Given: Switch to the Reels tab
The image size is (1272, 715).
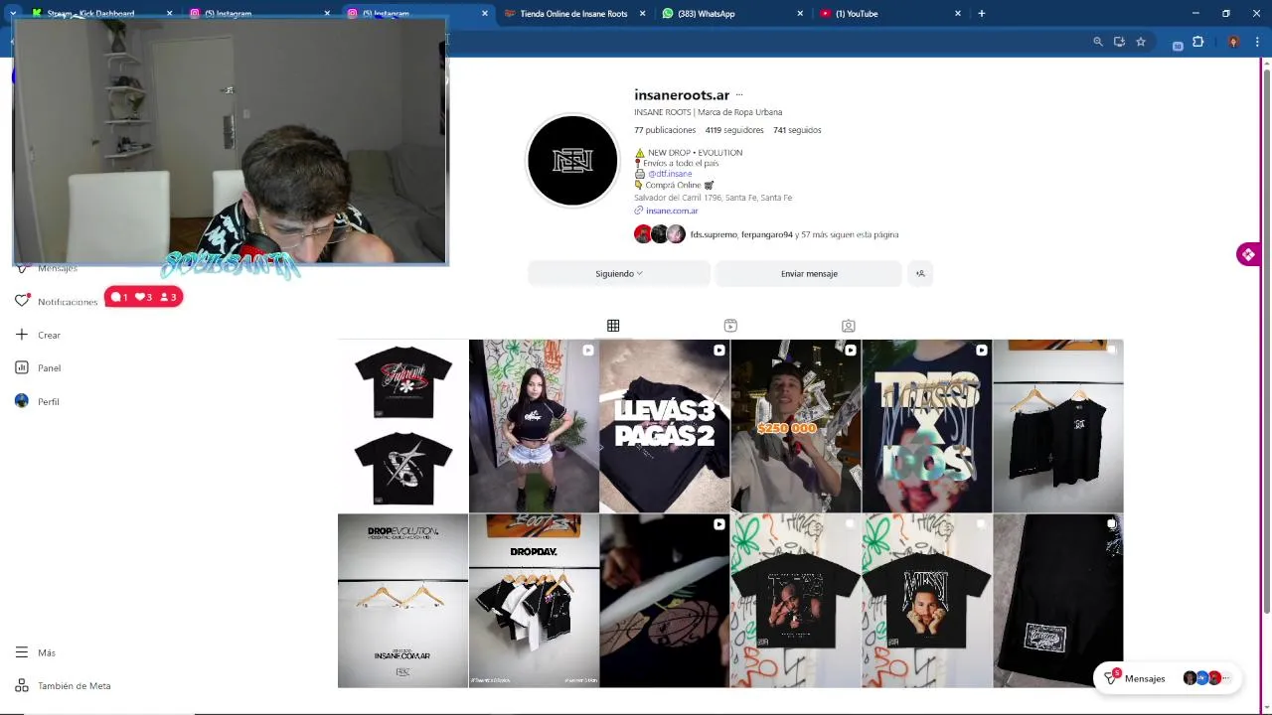Looking at the screenshot, I should point(730,326).
